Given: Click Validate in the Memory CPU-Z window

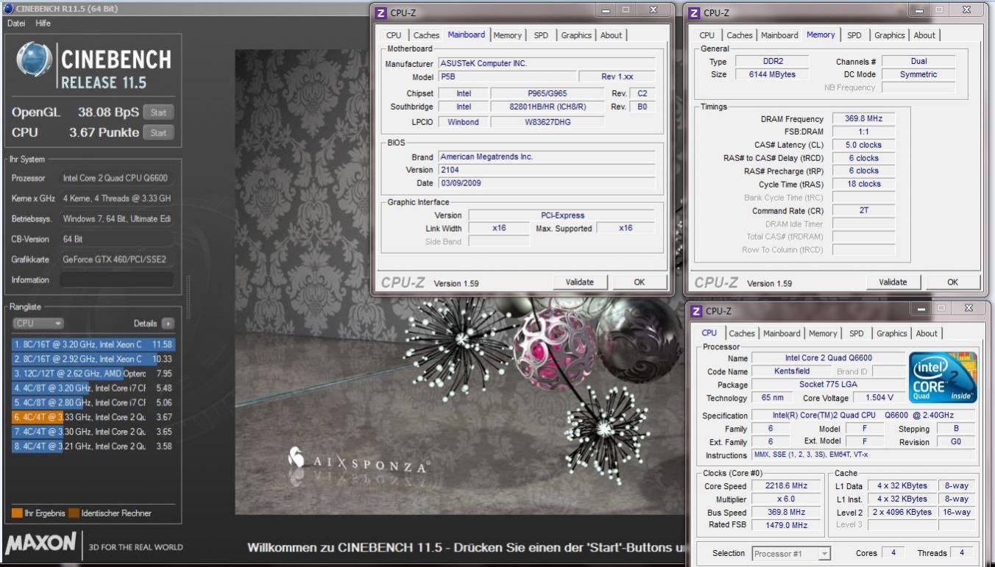Looking at the screenshot, I should (x=893, y=282).
